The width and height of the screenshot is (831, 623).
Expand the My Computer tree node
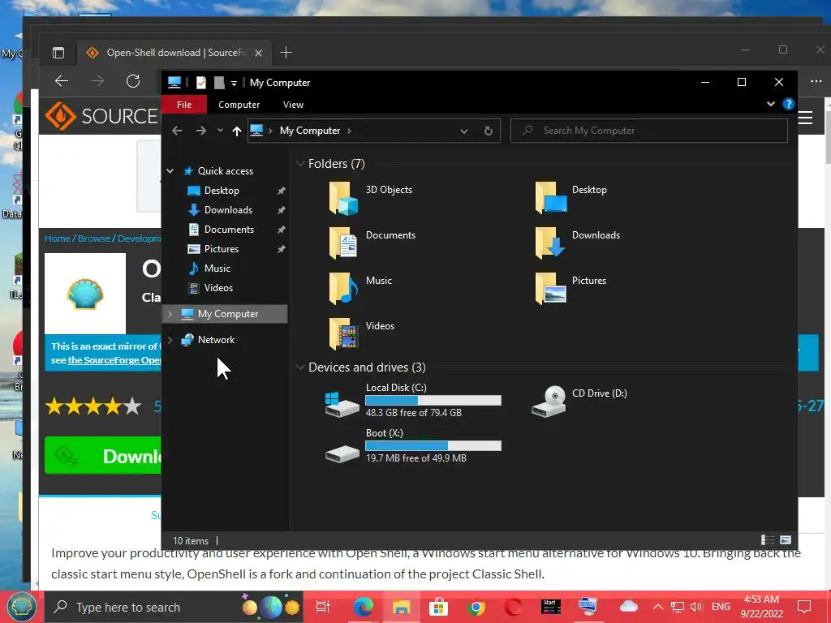pos(170,314)
